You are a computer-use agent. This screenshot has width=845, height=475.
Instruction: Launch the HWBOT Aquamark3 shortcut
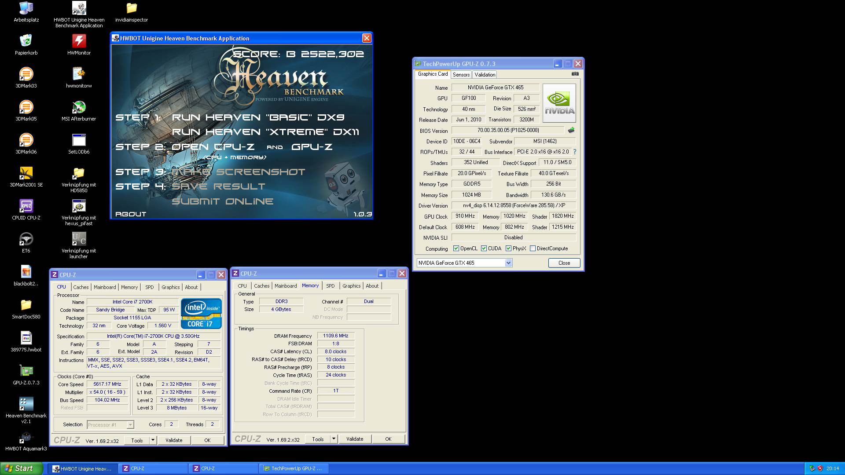coord(26,441)
